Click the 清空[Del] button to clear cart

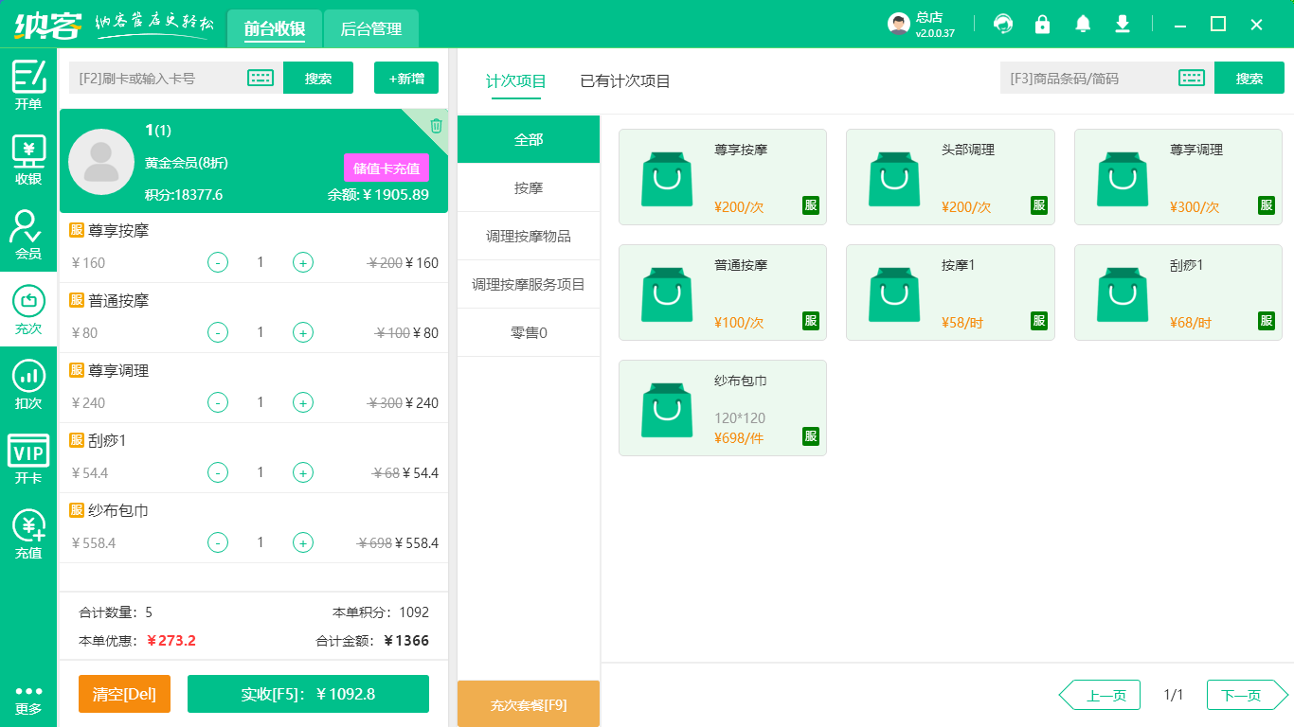click(124, 694)
